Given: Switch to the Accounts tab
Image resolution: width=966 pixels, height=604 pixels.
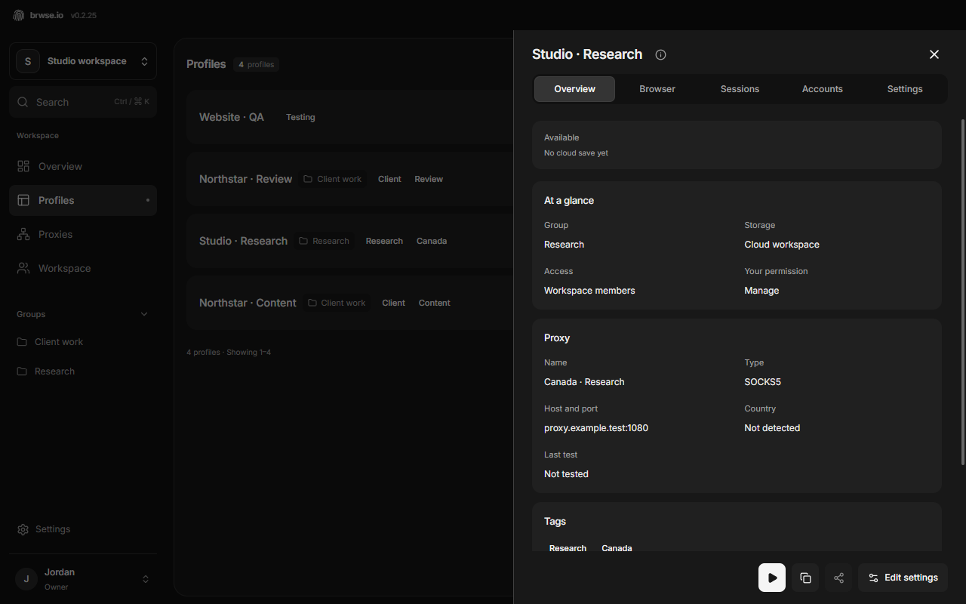Looking at the screenshot, I should pyautogui.click(x=823, y=89).
